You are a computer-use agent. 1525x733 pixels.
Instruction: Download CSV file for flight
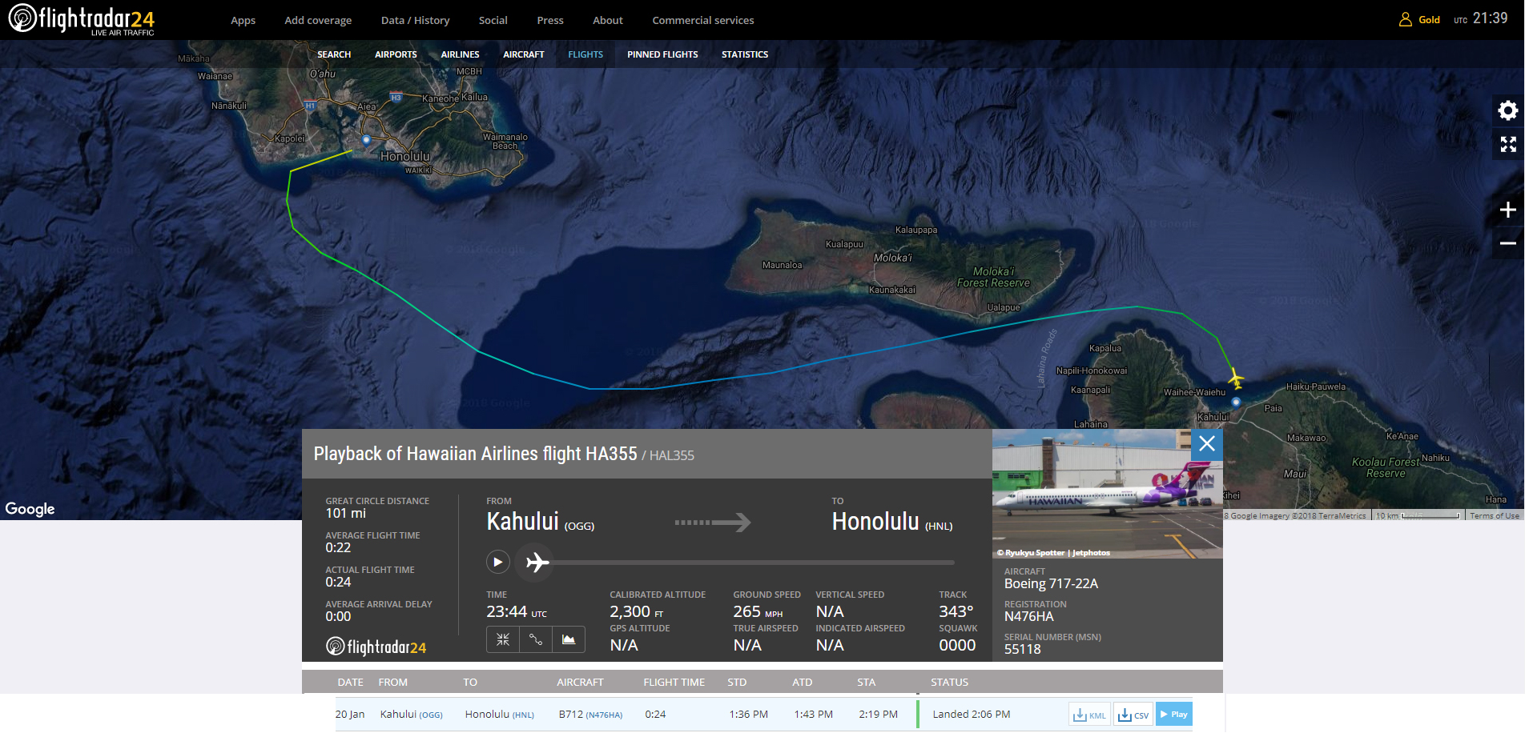click(x=1133, y=715)
